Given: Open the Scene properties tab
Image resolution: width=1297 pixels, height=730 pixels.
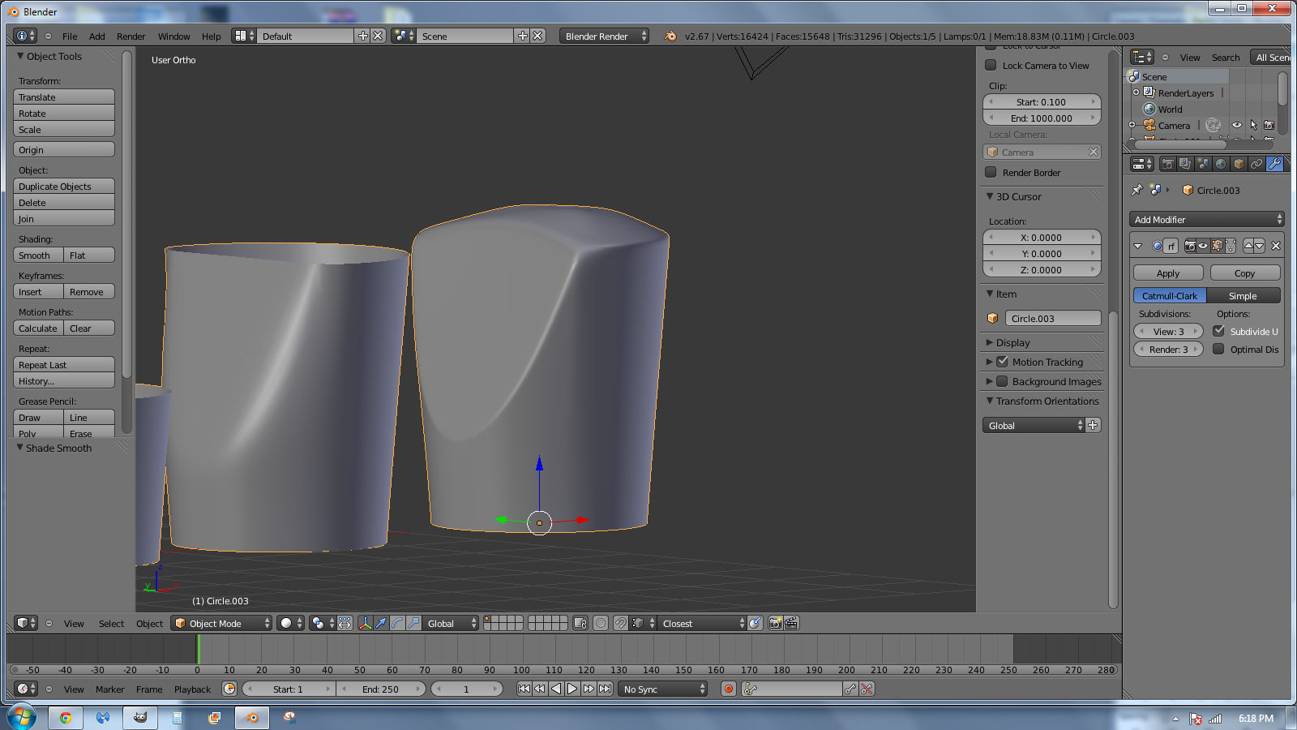Looking at the screenshot, I should click(x=1203, y=164).
